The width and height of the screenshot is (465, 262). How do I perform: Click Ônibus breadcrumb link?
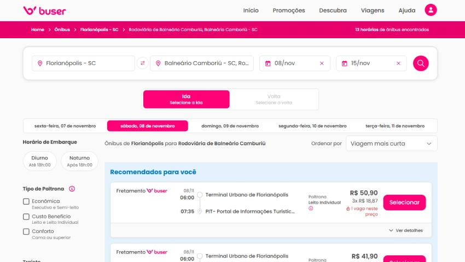62,29
